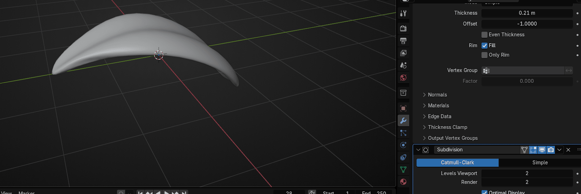Open the Object properties tab
Screen dimensions: 581x194
403,108
